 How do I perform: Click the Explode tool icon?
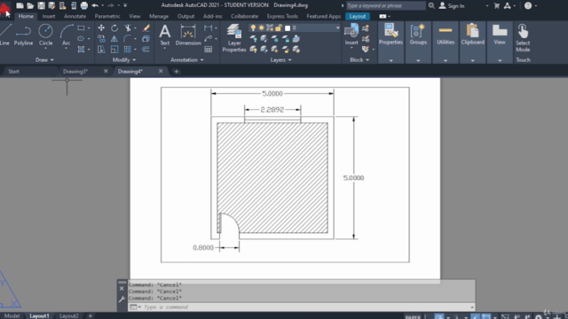coord(146,39)
